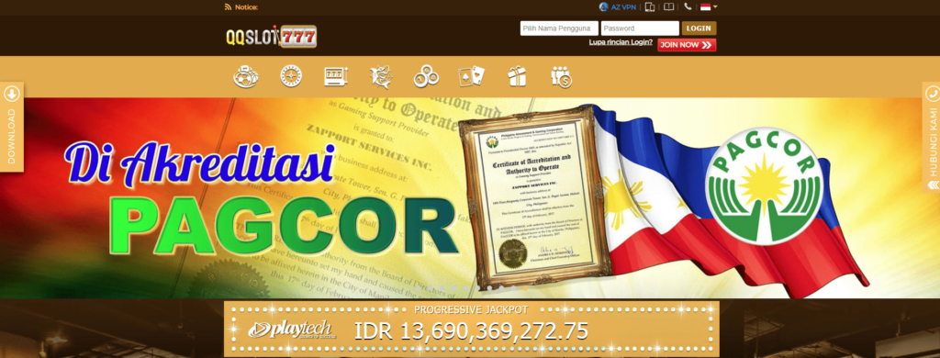Open the DOWNLOAD side tab
Image resolution: width=940 pixels, height=358 pixels.
[12, 127]
